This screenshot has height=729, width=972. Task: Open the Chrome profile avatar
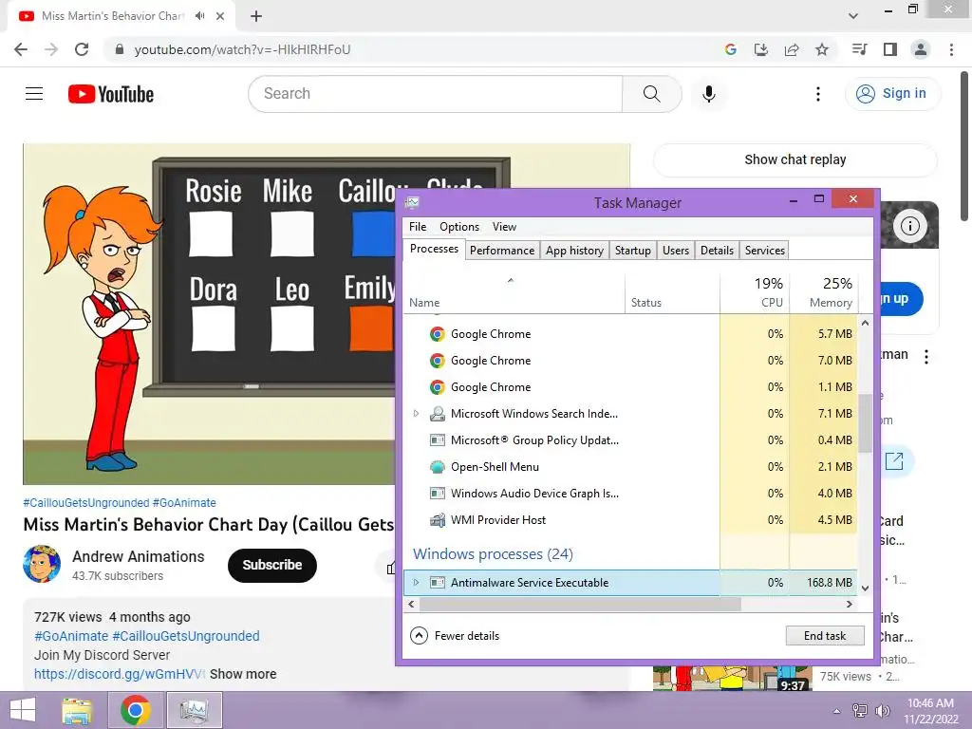click(921, 49)
